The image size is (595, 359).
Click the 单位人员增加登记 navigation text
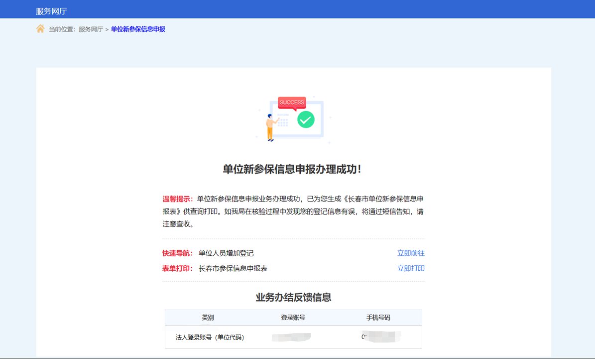[226, 253]
